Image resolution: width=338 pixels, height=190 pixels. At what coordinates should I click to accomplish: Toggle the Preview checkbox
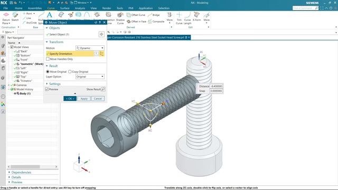point(47,89)
